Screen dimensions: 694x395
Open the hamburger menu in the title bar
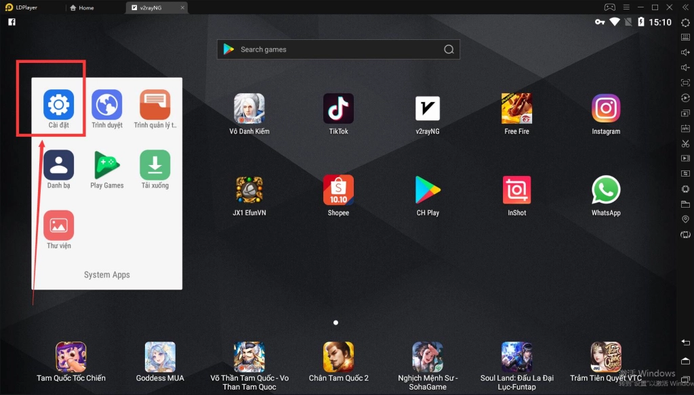pyautogui.click(x=626, y=7)
